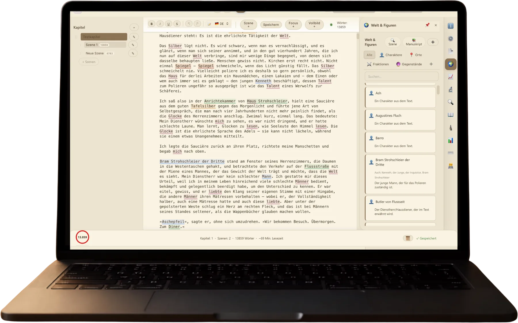This screenshot has height=323, width=518.
Task: Click the redo arrow in toolbar
Action: (x=197, y=24)
